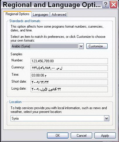119x142 pixels.
Task: Close the Regional and Language Options dialog
Action: click(113, 5)
